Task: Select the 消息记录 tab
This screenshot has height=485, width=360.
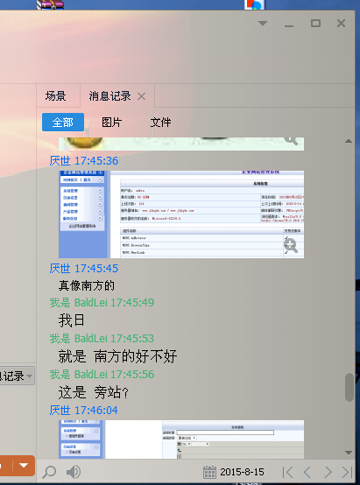Action: click(x=109, y=96)
